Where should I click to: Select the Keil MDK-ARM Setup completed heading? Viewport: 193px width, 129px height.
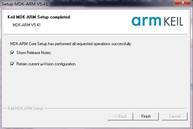(39, 17)
